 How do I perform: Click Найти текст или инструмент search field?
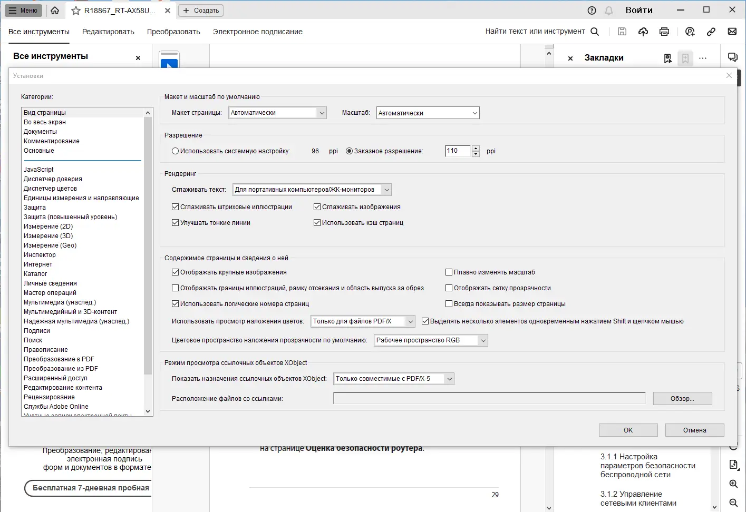click(x=535, y=32)
